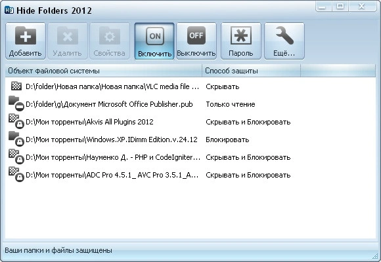Open the Ещё wrench menu
The image size is (381, 262).
point(284,41)
